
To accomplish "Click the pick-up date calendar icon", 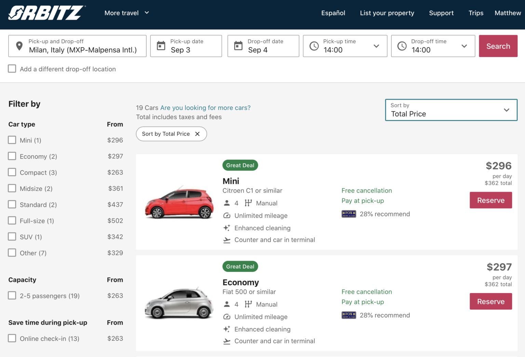I will click(161, 46).
